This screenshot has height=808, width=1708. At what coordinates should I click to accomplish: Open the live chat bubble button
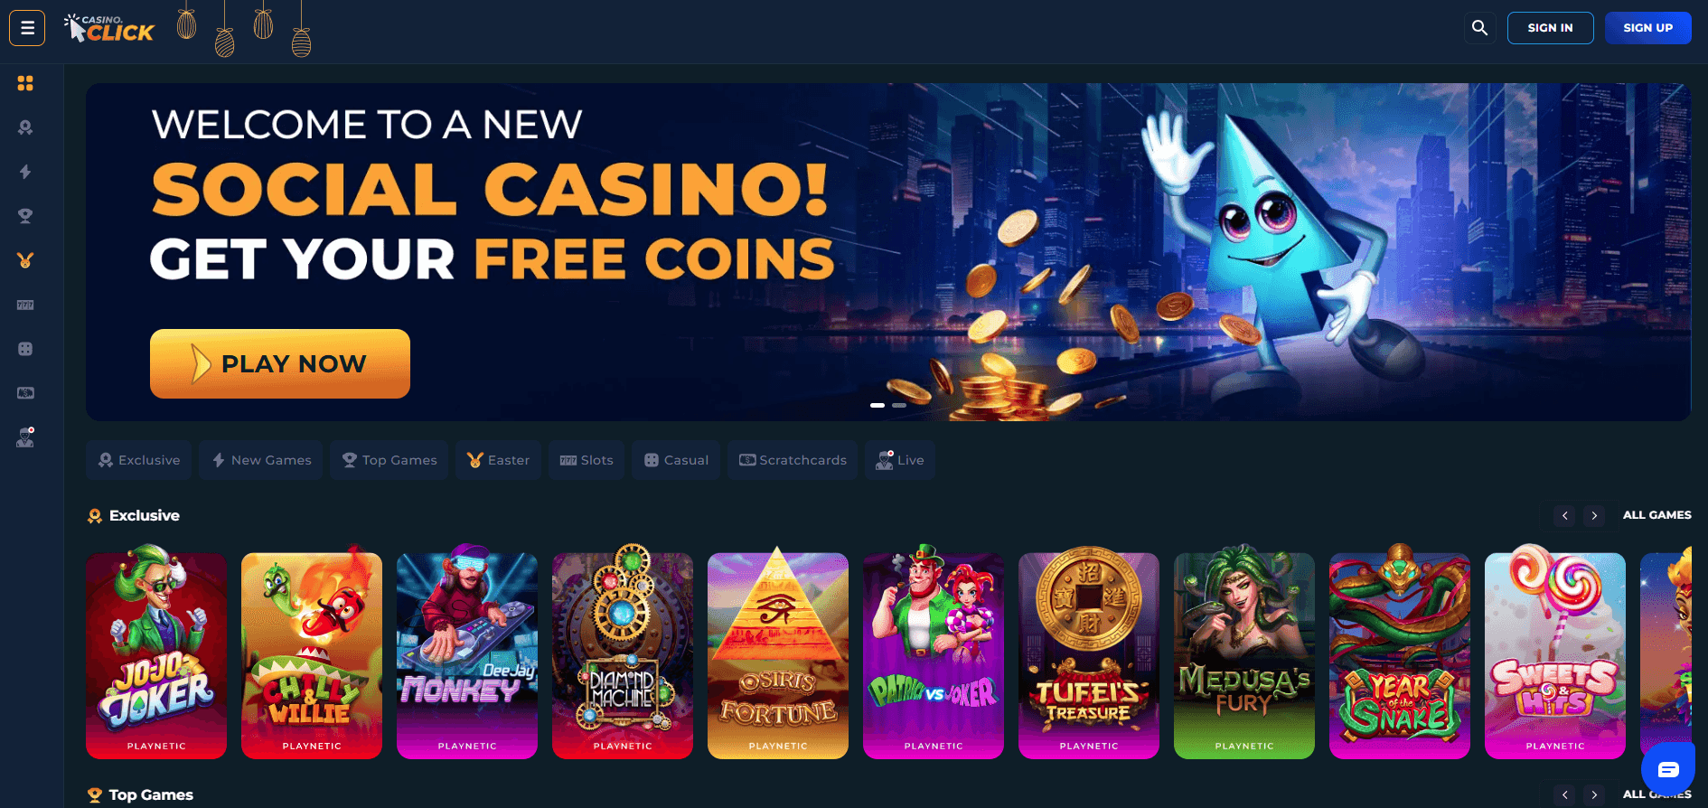click(1668, 769)
